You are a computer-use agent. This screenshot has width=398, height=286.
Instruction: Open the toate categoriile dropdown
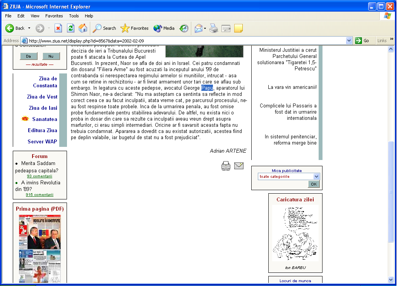click(288, 176)
